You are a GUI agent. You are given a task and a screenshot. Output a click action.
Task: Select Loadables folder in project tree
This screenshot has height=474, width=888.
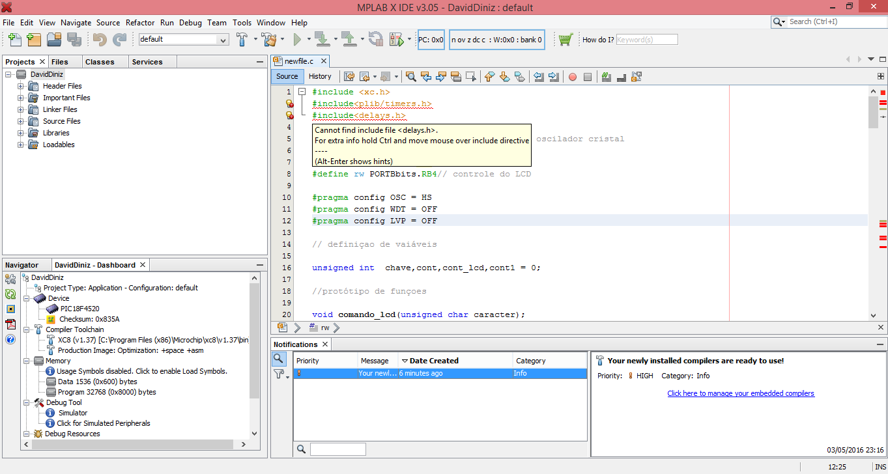(59, 145)
